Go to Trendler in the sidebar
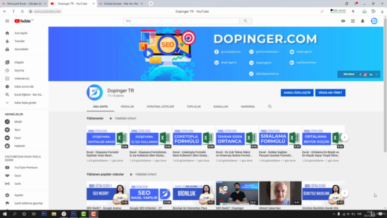Screen dimensions: 387x218 tap(19, 41)
